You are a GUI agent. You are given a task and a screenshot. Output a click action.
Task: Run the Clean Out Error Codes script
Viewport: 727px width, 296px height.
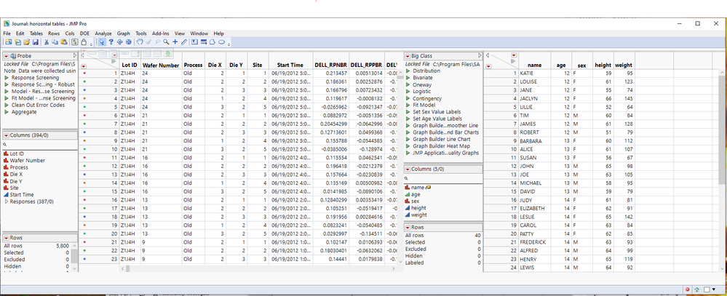7,105
